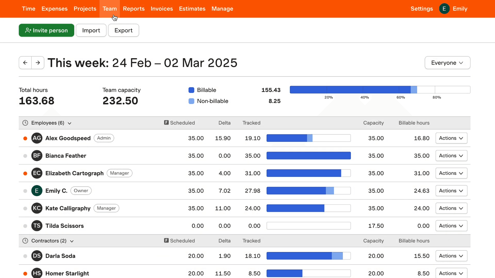Go to next week arrow
The image size is (495, 278).
click(x=38, y=63)
